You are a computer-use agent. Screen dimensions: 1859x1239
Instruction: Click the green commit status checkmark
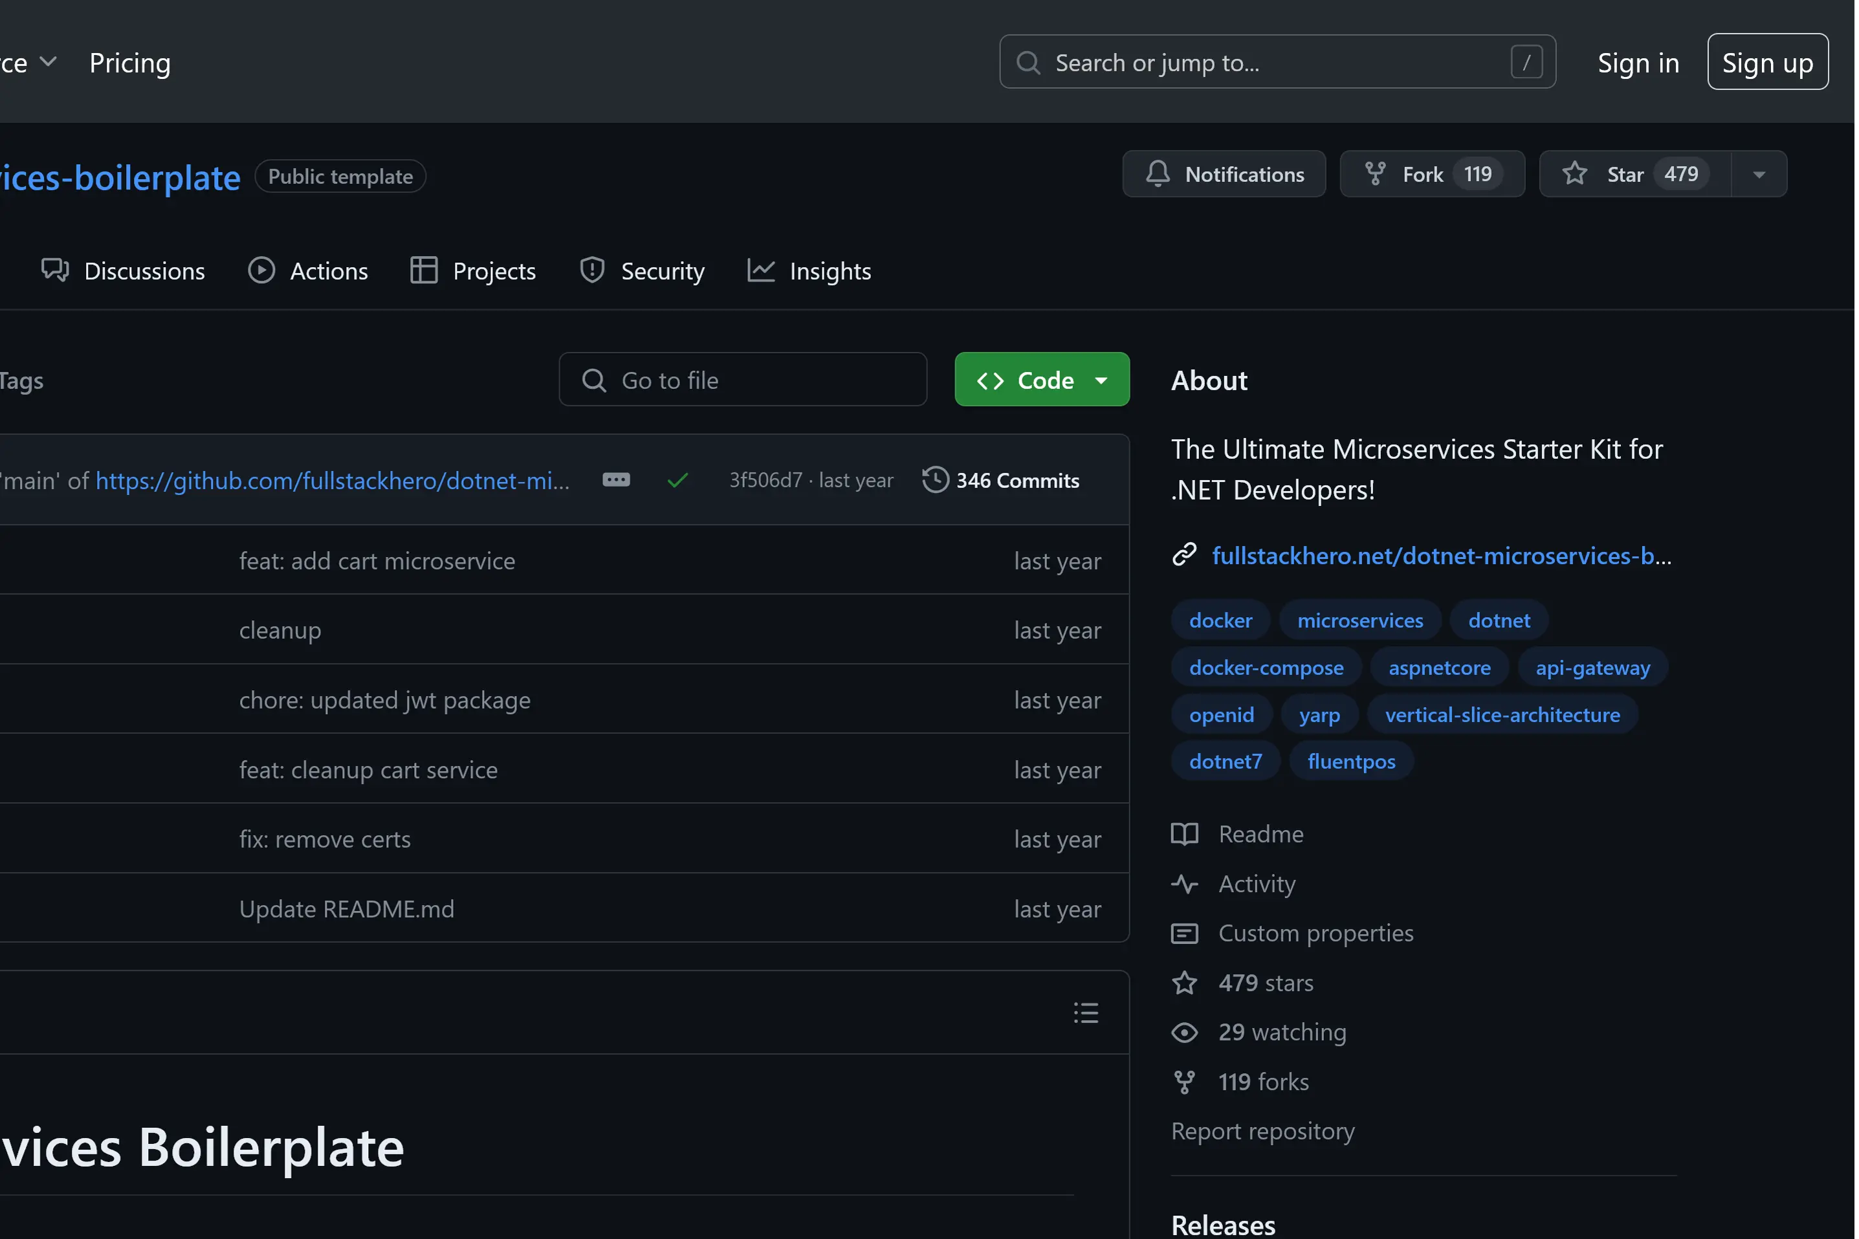(677, 481)
